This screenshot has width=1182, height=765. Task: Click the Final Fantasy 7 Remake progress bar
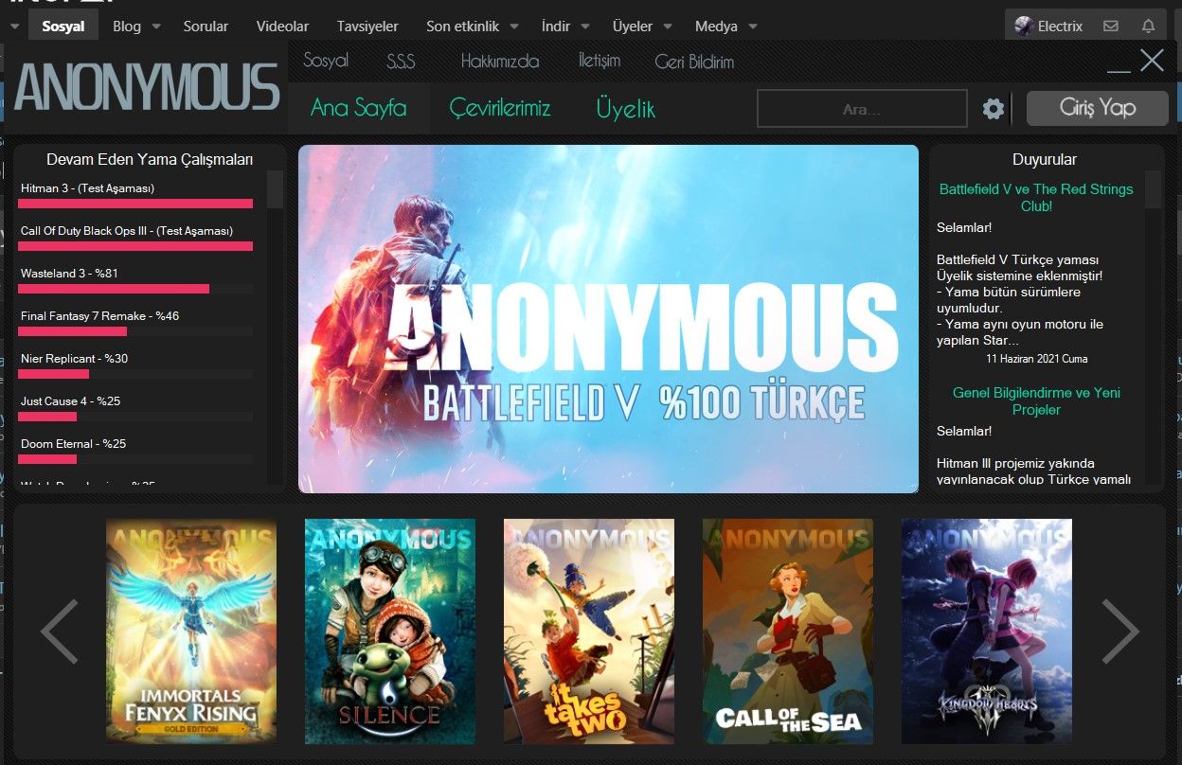[x=136, y=331]
